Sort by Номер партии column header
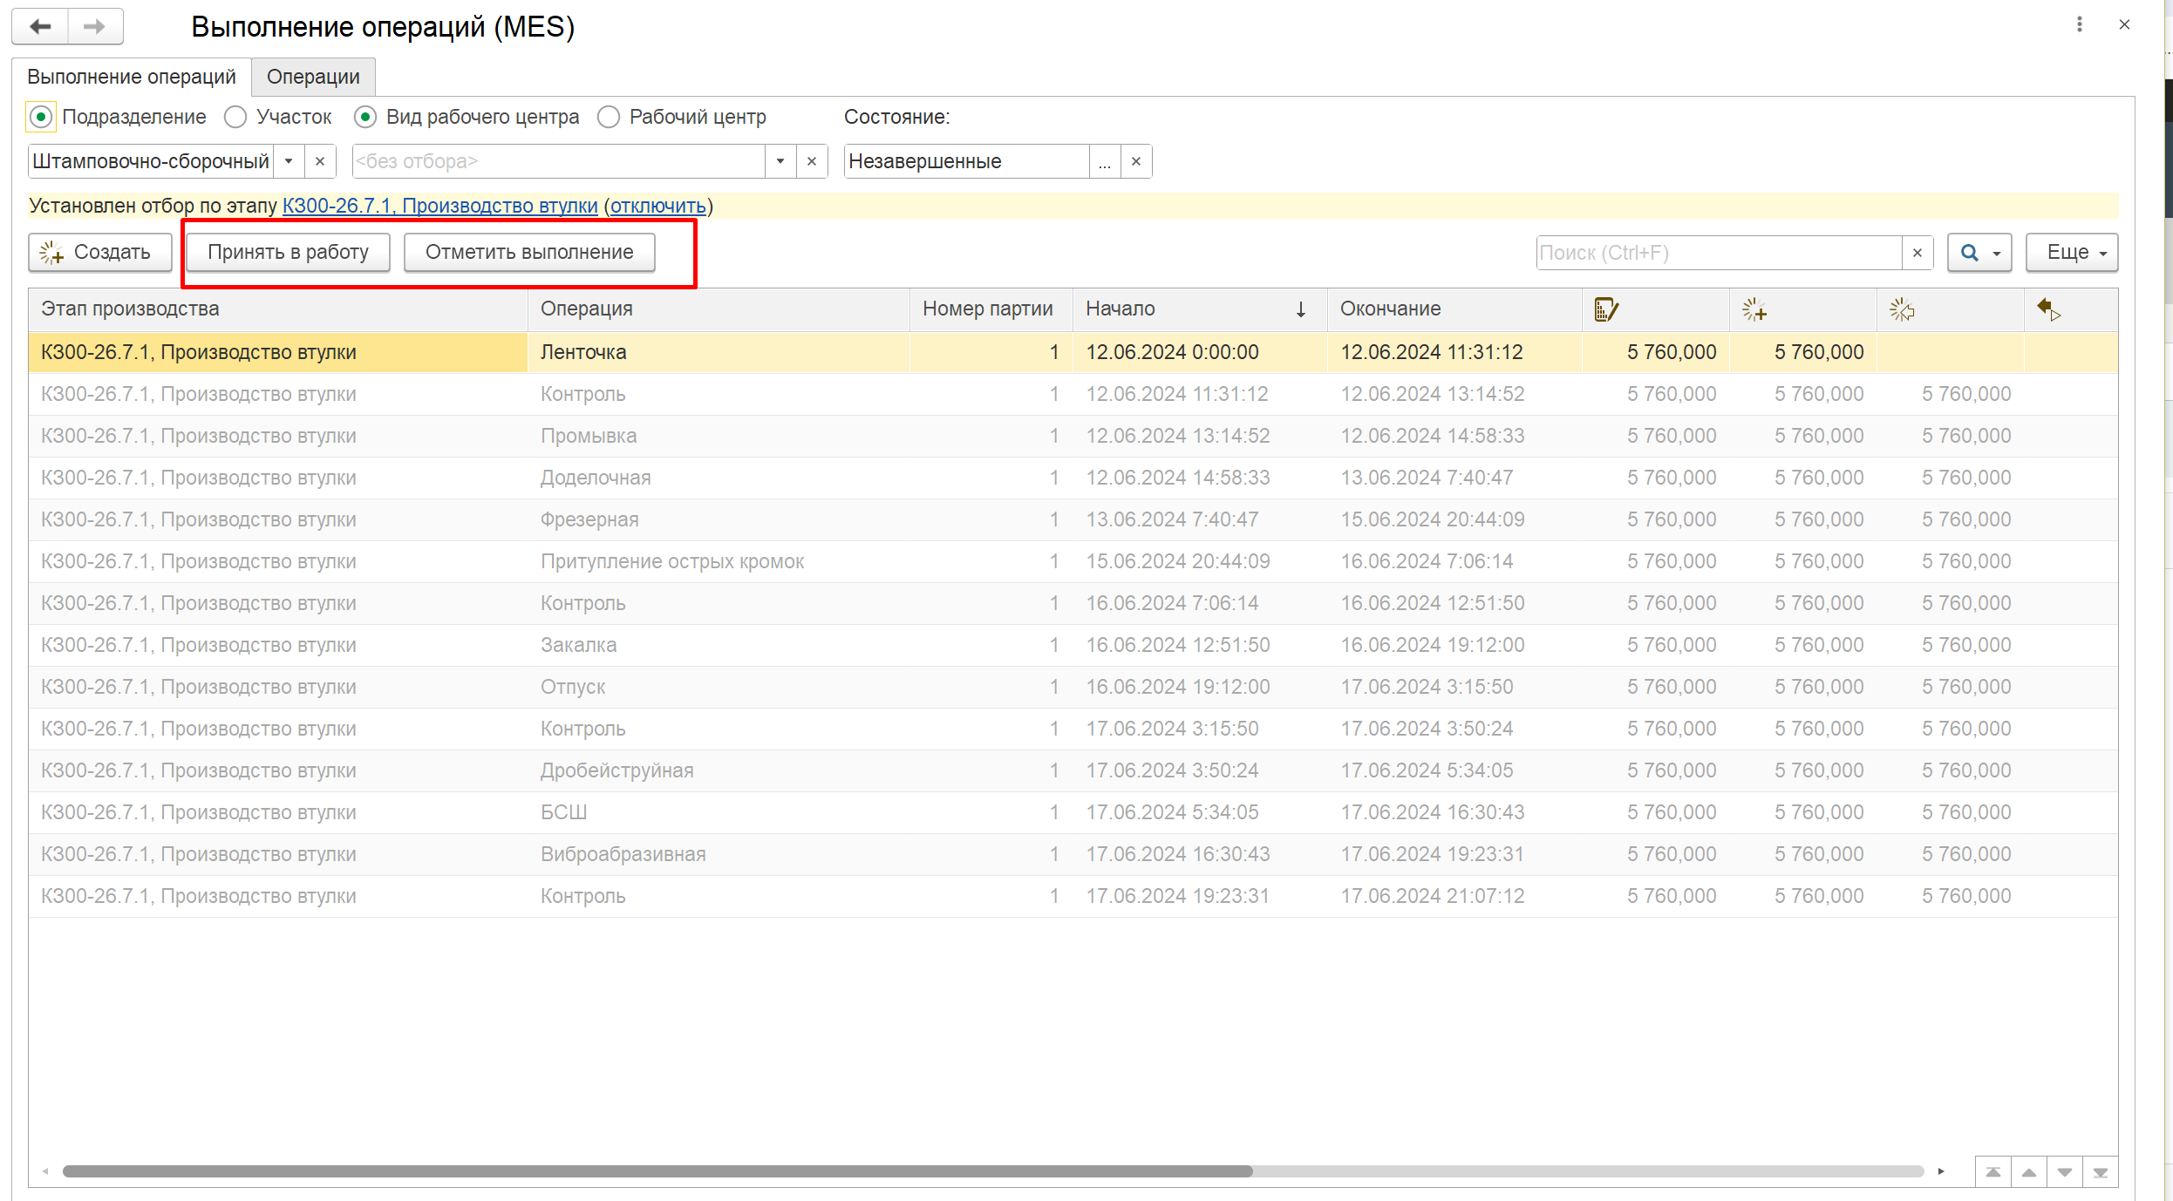The height and width of the screenshot is (1201, 2173). (x=991, y=309)
